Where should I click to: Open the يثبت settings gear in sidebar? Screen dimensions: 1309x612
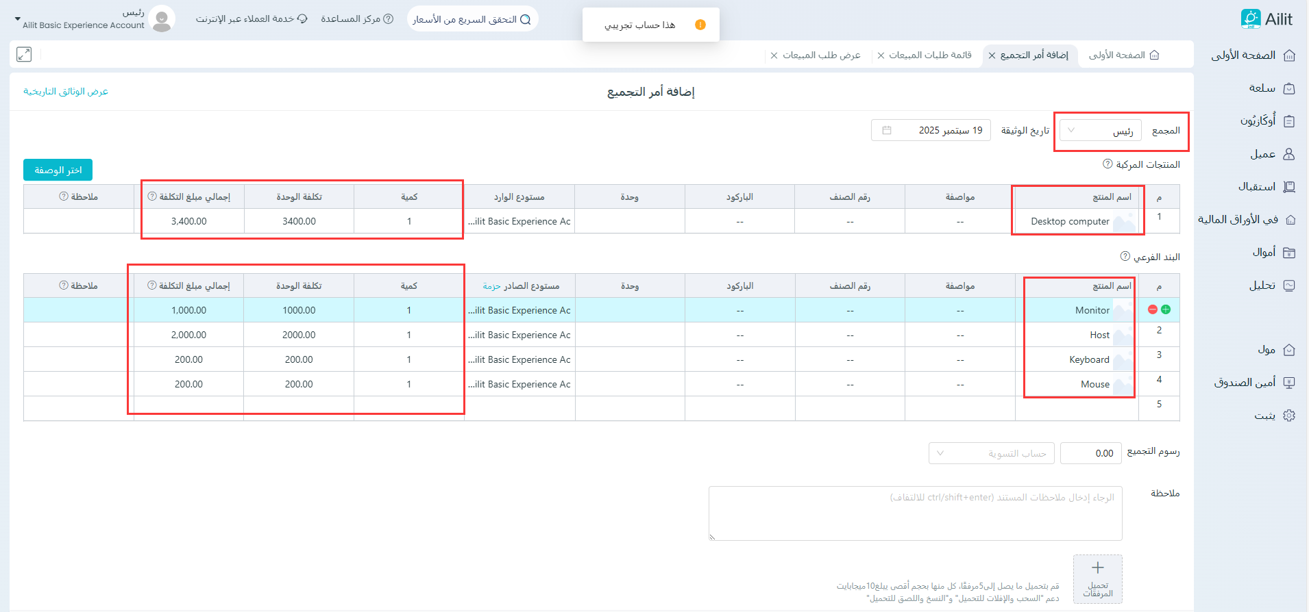pos(1288,416)
